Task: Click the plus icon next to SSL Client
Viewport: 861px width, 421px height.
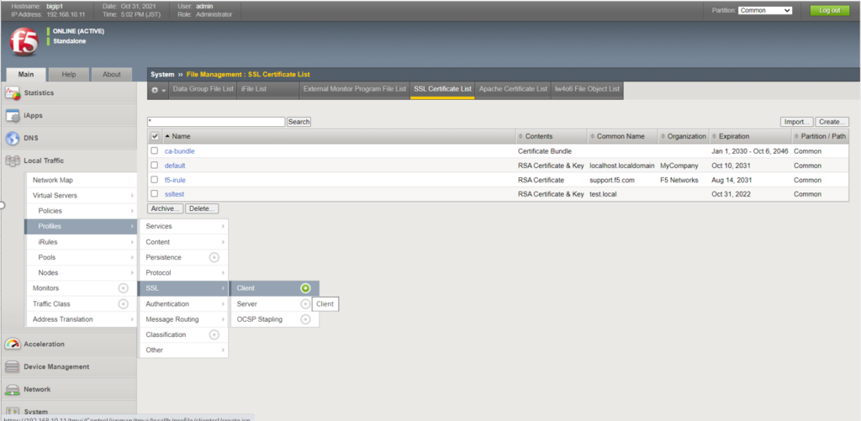Action: click(305, 288)
